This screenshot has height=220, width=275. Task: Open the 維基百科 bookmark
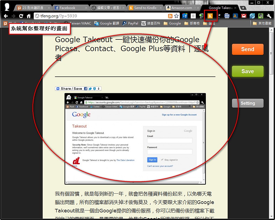pyautogui.click(x=151, y=23)
